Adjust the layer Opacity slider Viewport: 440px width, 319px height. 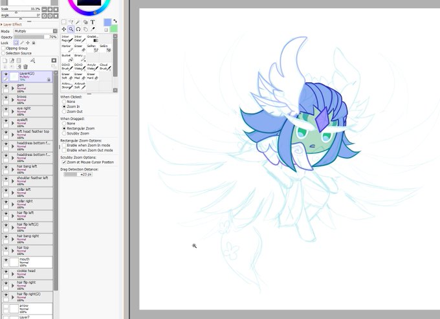(x=36, y=37)
